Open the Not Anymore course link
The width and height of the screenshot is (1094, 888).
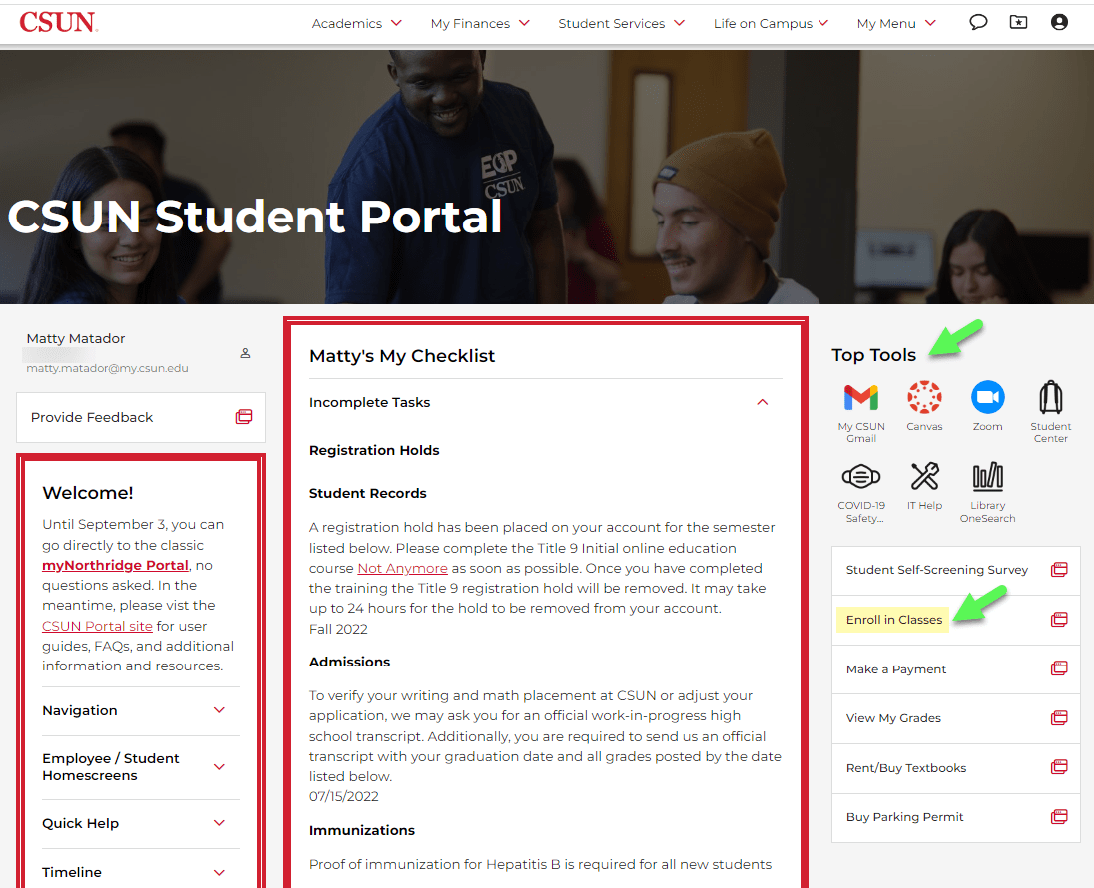coord(402,569)
